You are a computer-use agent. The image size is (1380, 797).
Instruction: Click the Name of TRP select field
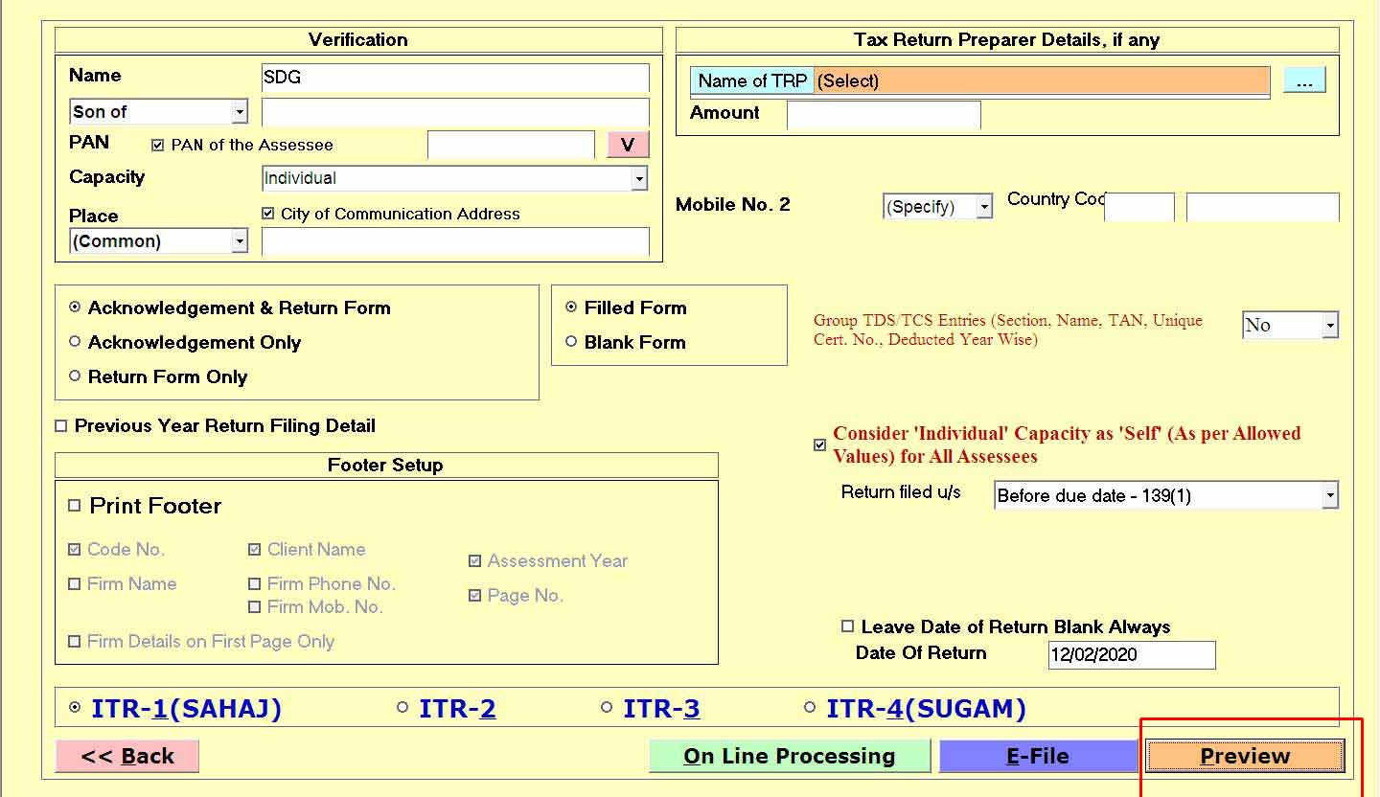coord(1041,81)
